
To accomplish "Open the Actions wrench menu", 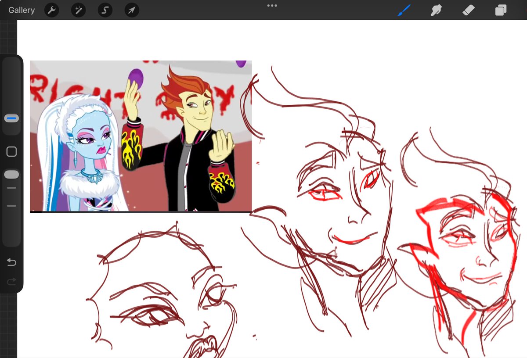I will 52,10.
